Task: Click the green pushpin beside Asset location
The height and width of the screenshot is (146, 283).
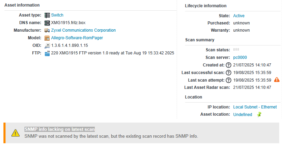Action: 259,114
